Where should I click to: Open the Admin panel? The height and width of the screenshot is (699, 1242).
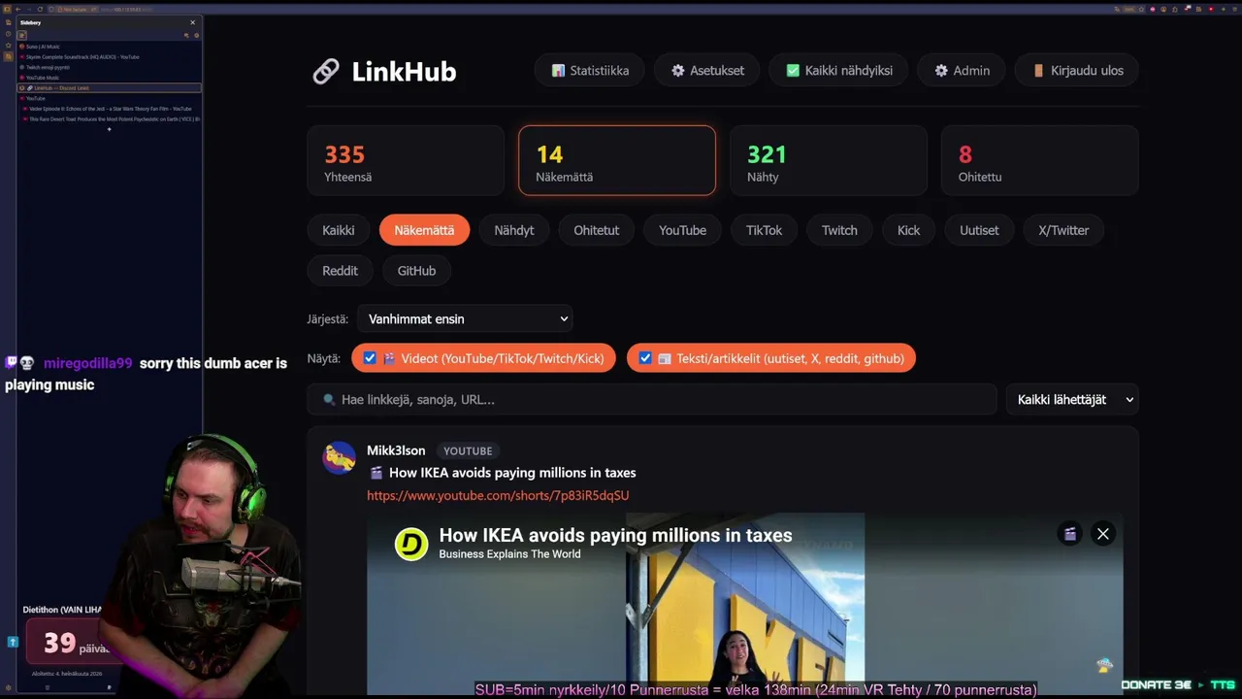[x=962, y=71]
